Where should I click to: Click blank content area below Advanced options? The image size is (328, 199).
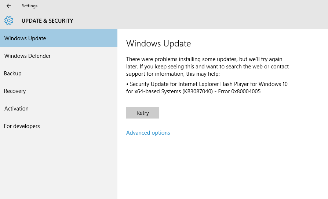click(220, 168)
